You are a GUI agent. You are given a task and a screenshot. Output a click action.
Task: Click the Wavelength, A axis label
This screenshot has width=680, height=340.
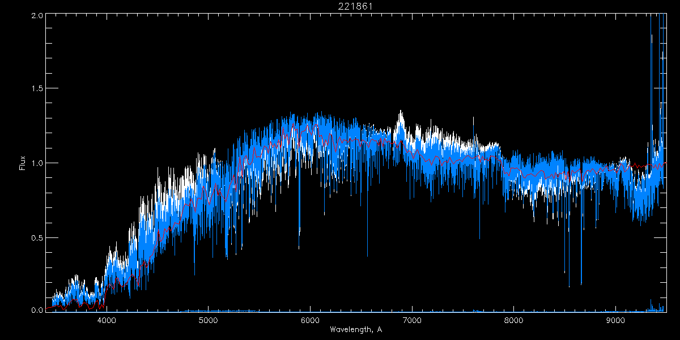click(x=355, y=329)
